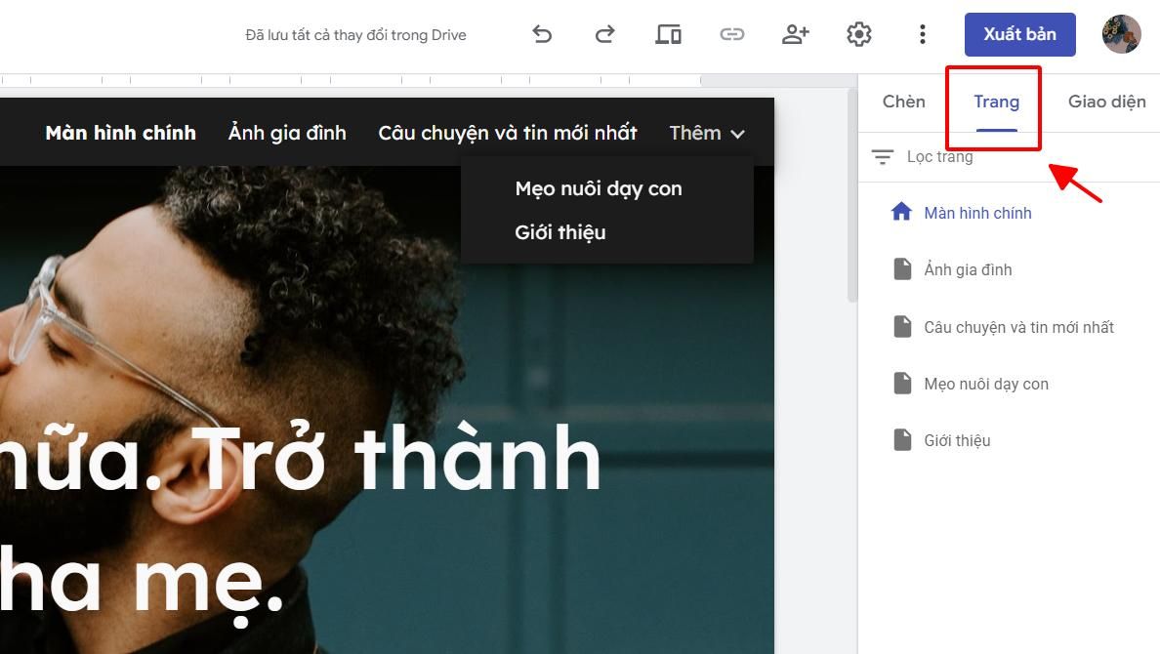
Task: Click page icon beside Ảnh gia đình
Action: tap(902, 269)
